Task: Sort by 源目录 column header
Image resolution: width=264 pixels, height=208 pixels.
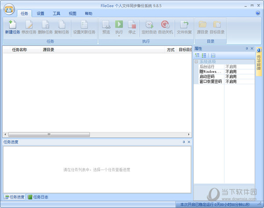Action: [x=103, y=50]
